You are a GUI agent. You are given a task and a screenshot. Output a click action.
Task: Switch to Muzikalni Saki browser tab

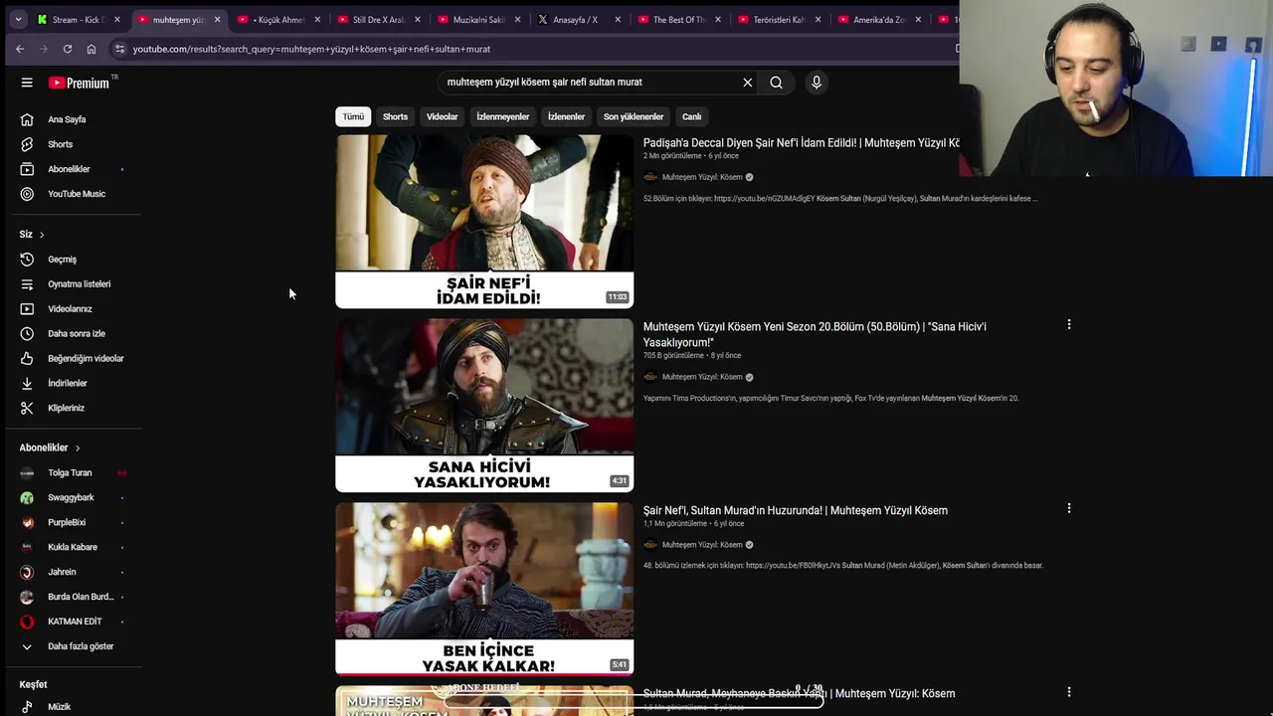(x=479, y=20)
